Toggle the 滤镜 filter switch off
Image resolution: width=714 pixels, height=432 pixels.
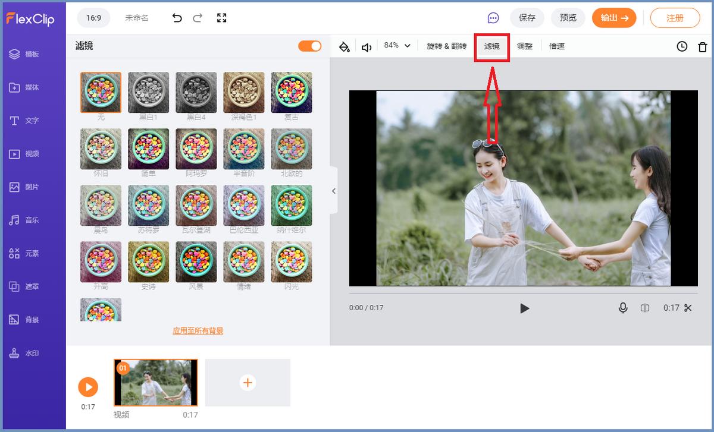coord(309,46)
